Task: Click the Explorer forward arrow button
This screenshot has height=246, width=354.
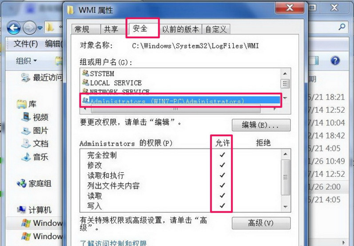Action: tap(30, 28)
